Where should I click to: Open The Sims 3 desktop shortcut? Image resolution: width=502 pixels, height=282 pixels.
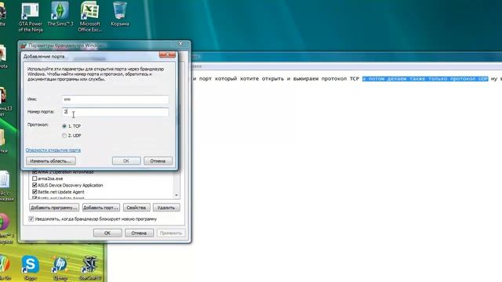pyautogui.click(x=60, y=14)
